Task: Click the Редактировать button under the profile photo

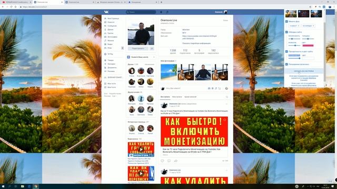Action: pyautogui.click(x=138, y=48)
